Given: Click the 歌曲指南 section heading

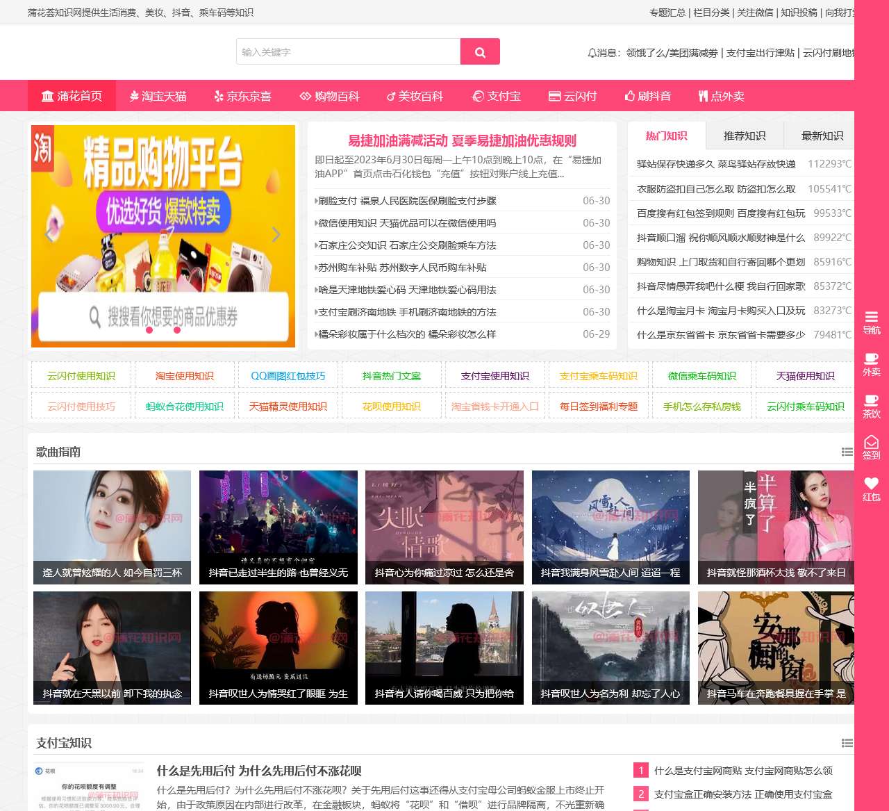Looking at the screenshot, I should (58, 452).
